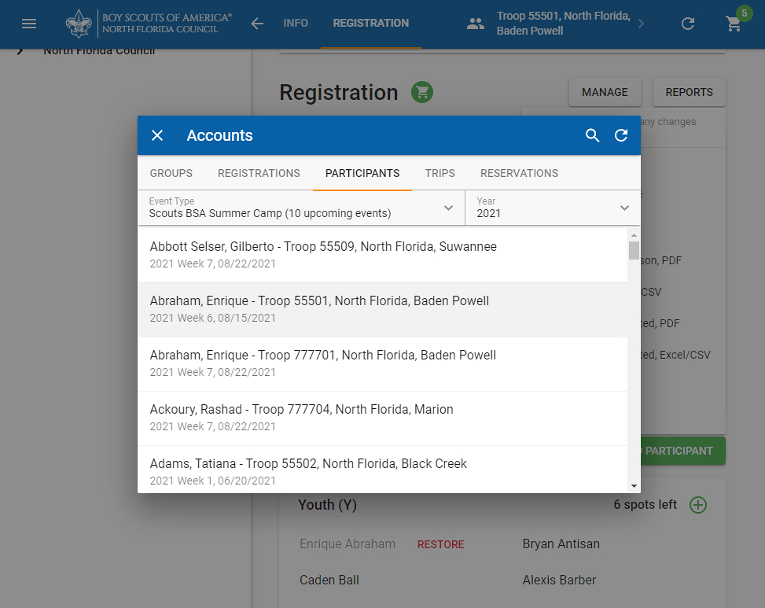Open the Info tab in header
Viewport: 765px width, 608px height.
(x=296, y=24)
